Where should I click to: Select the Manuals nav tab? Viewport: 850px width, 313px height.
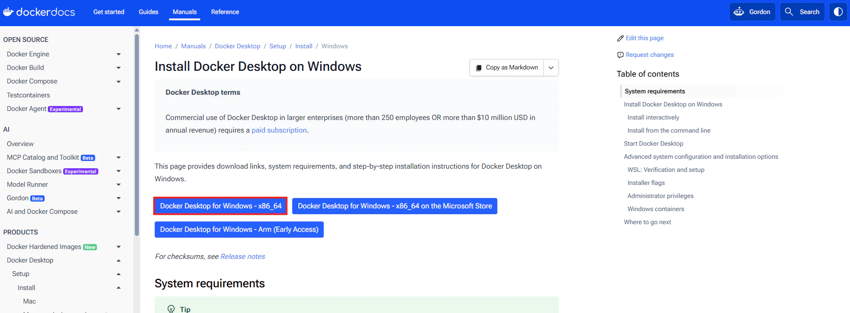184,12
